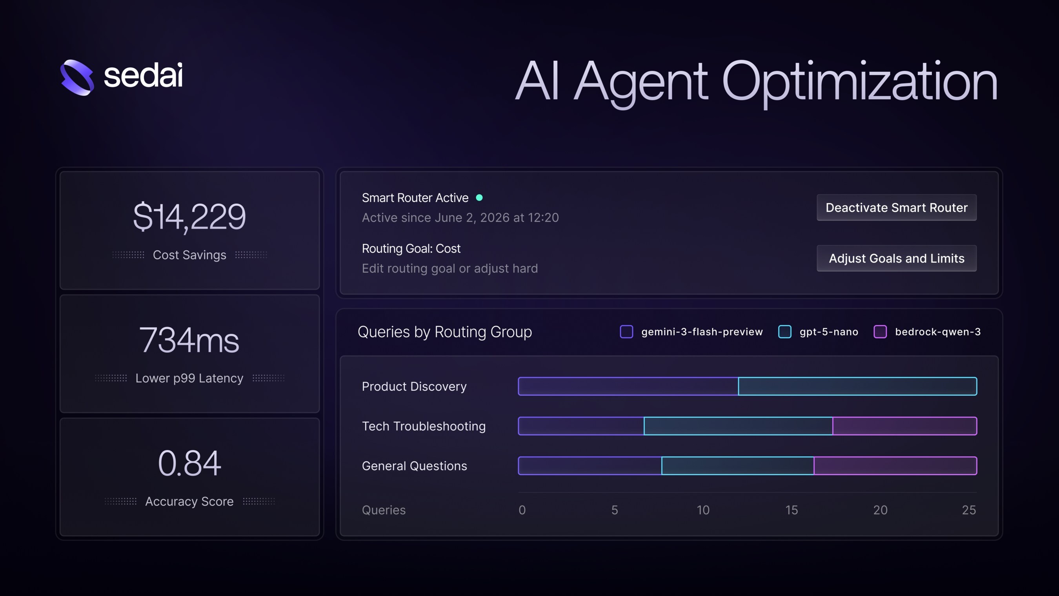Image resolution: width=1059 pixels, height=596 pixels.
Task: Click Tech Troubleshooting gpt-5-nano cyan segment
Action: tap(738, 426)
